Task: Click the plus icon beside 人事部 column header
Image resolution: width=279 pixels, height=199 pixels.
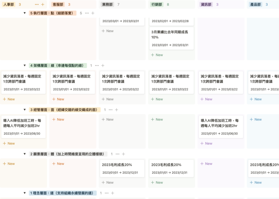Action: [x=43, y=5]
